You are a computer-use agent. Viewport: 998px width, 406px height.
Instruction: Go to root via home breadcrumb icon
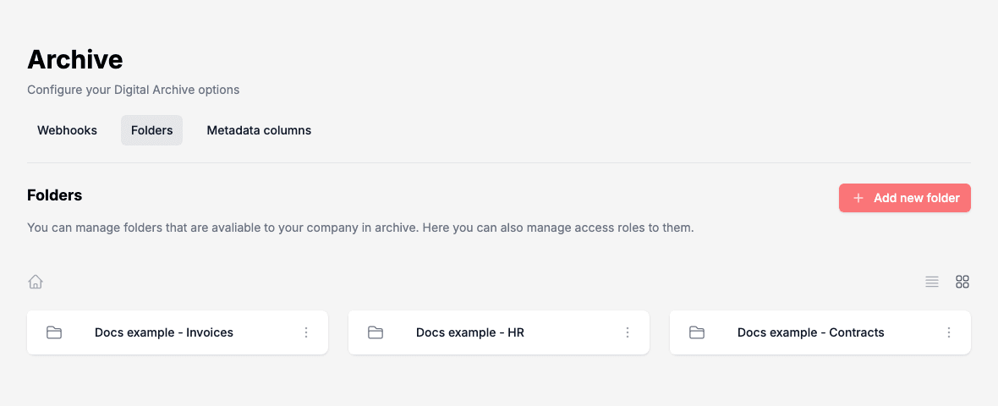[36, 282]
